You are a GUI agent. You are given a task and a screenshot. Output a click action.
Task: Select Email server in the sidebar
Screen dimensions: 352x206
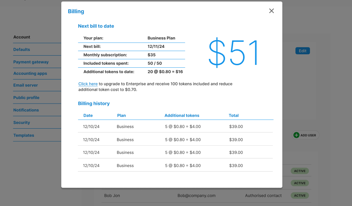pos(26,85)
